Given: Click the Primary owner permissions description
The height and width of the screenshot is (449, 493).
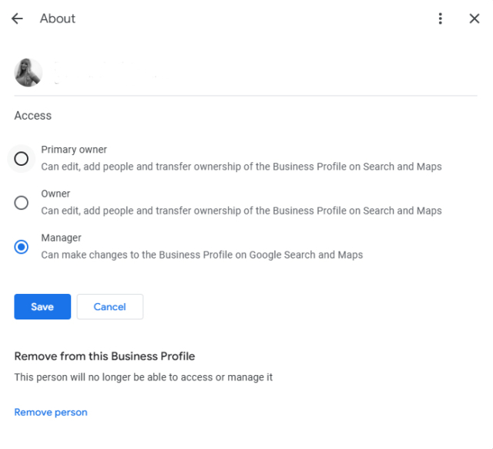Looking at the screenshot, I should 241,166.
